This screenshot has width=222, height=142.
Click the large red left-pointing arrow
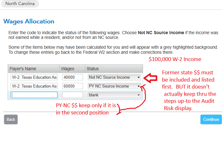click(152, 77)
